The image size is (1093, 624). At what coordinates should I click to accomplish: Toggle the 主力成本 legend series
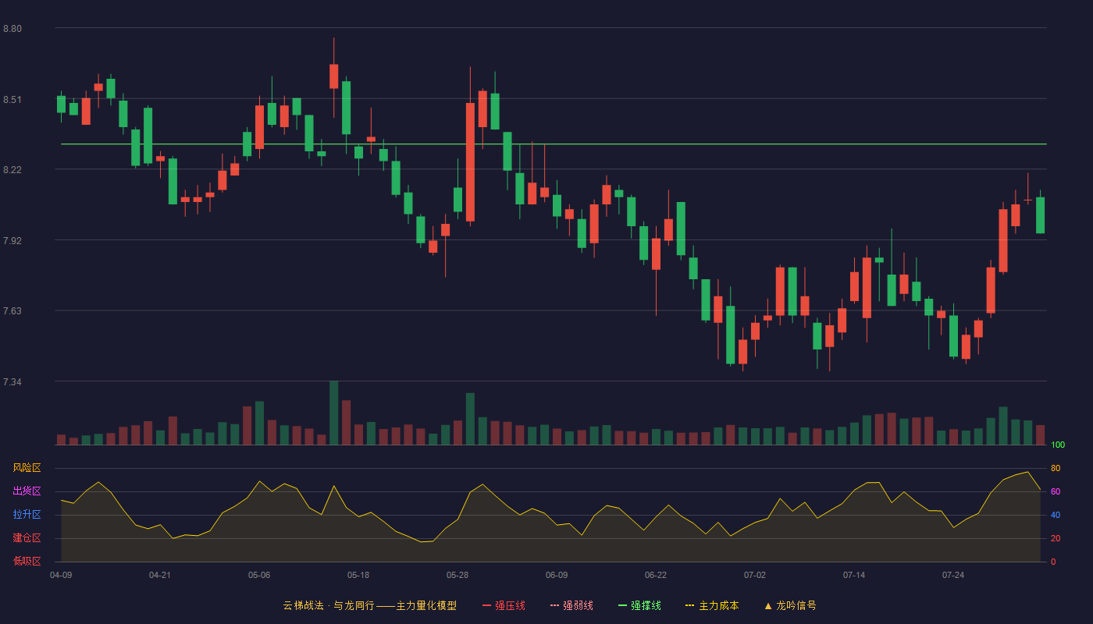(712, 605)
